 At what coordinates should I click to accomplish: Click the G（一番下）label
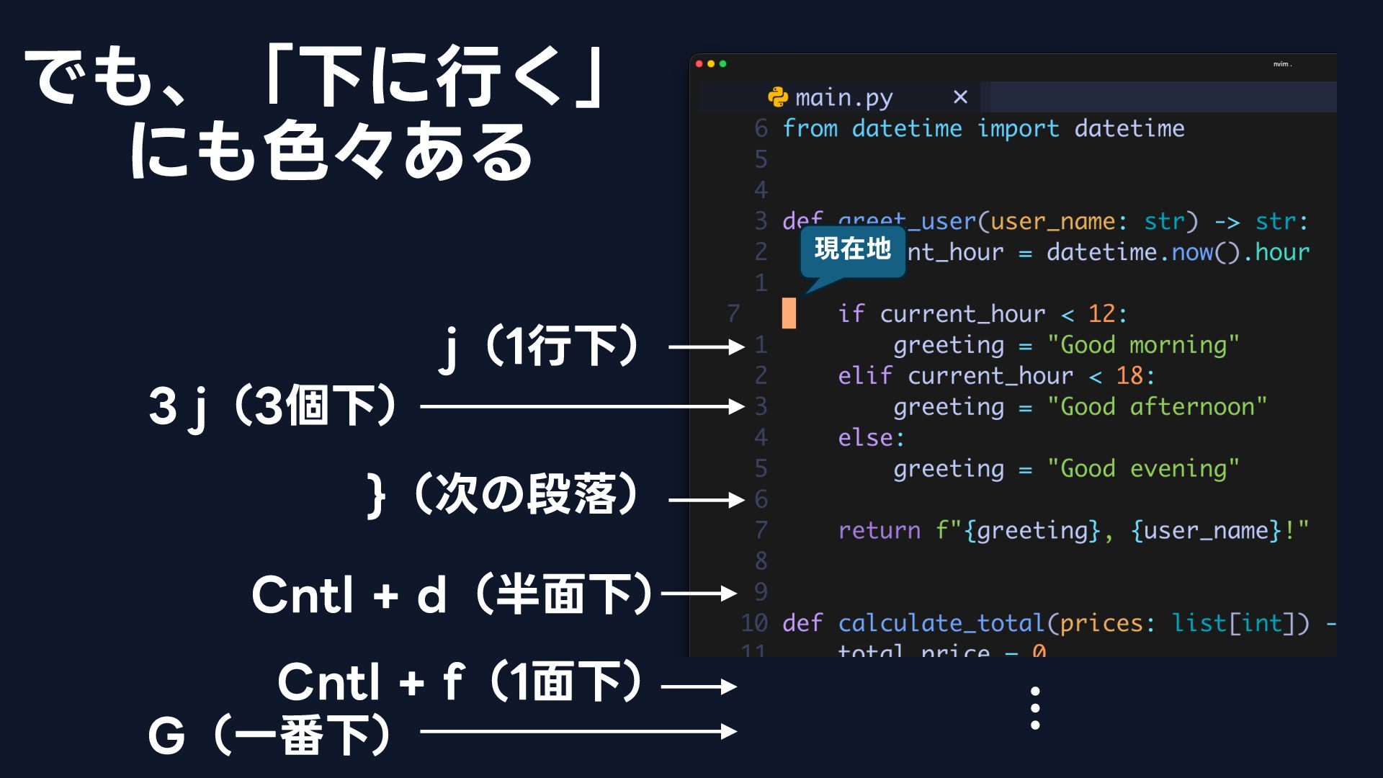click(269, 735)
